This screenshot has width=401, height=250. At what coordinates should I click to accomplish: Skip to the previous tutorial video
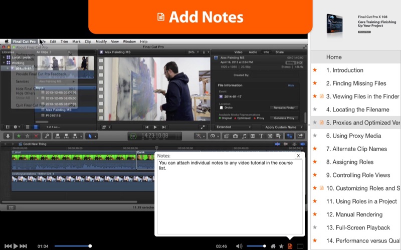pos(8,246)
